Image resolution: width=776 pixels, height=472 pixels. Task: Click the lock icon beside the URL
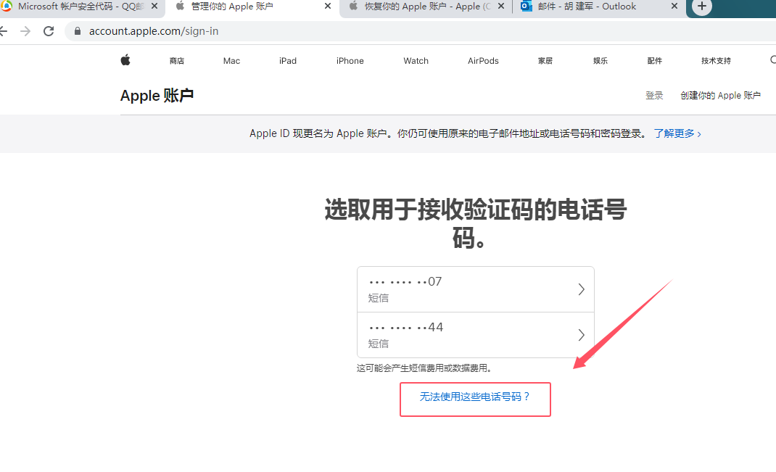pyautogui.click(x=77, y=31)
